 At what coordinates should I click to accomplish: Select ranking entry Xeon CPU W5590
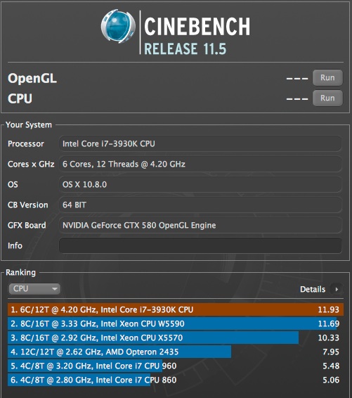176,323
